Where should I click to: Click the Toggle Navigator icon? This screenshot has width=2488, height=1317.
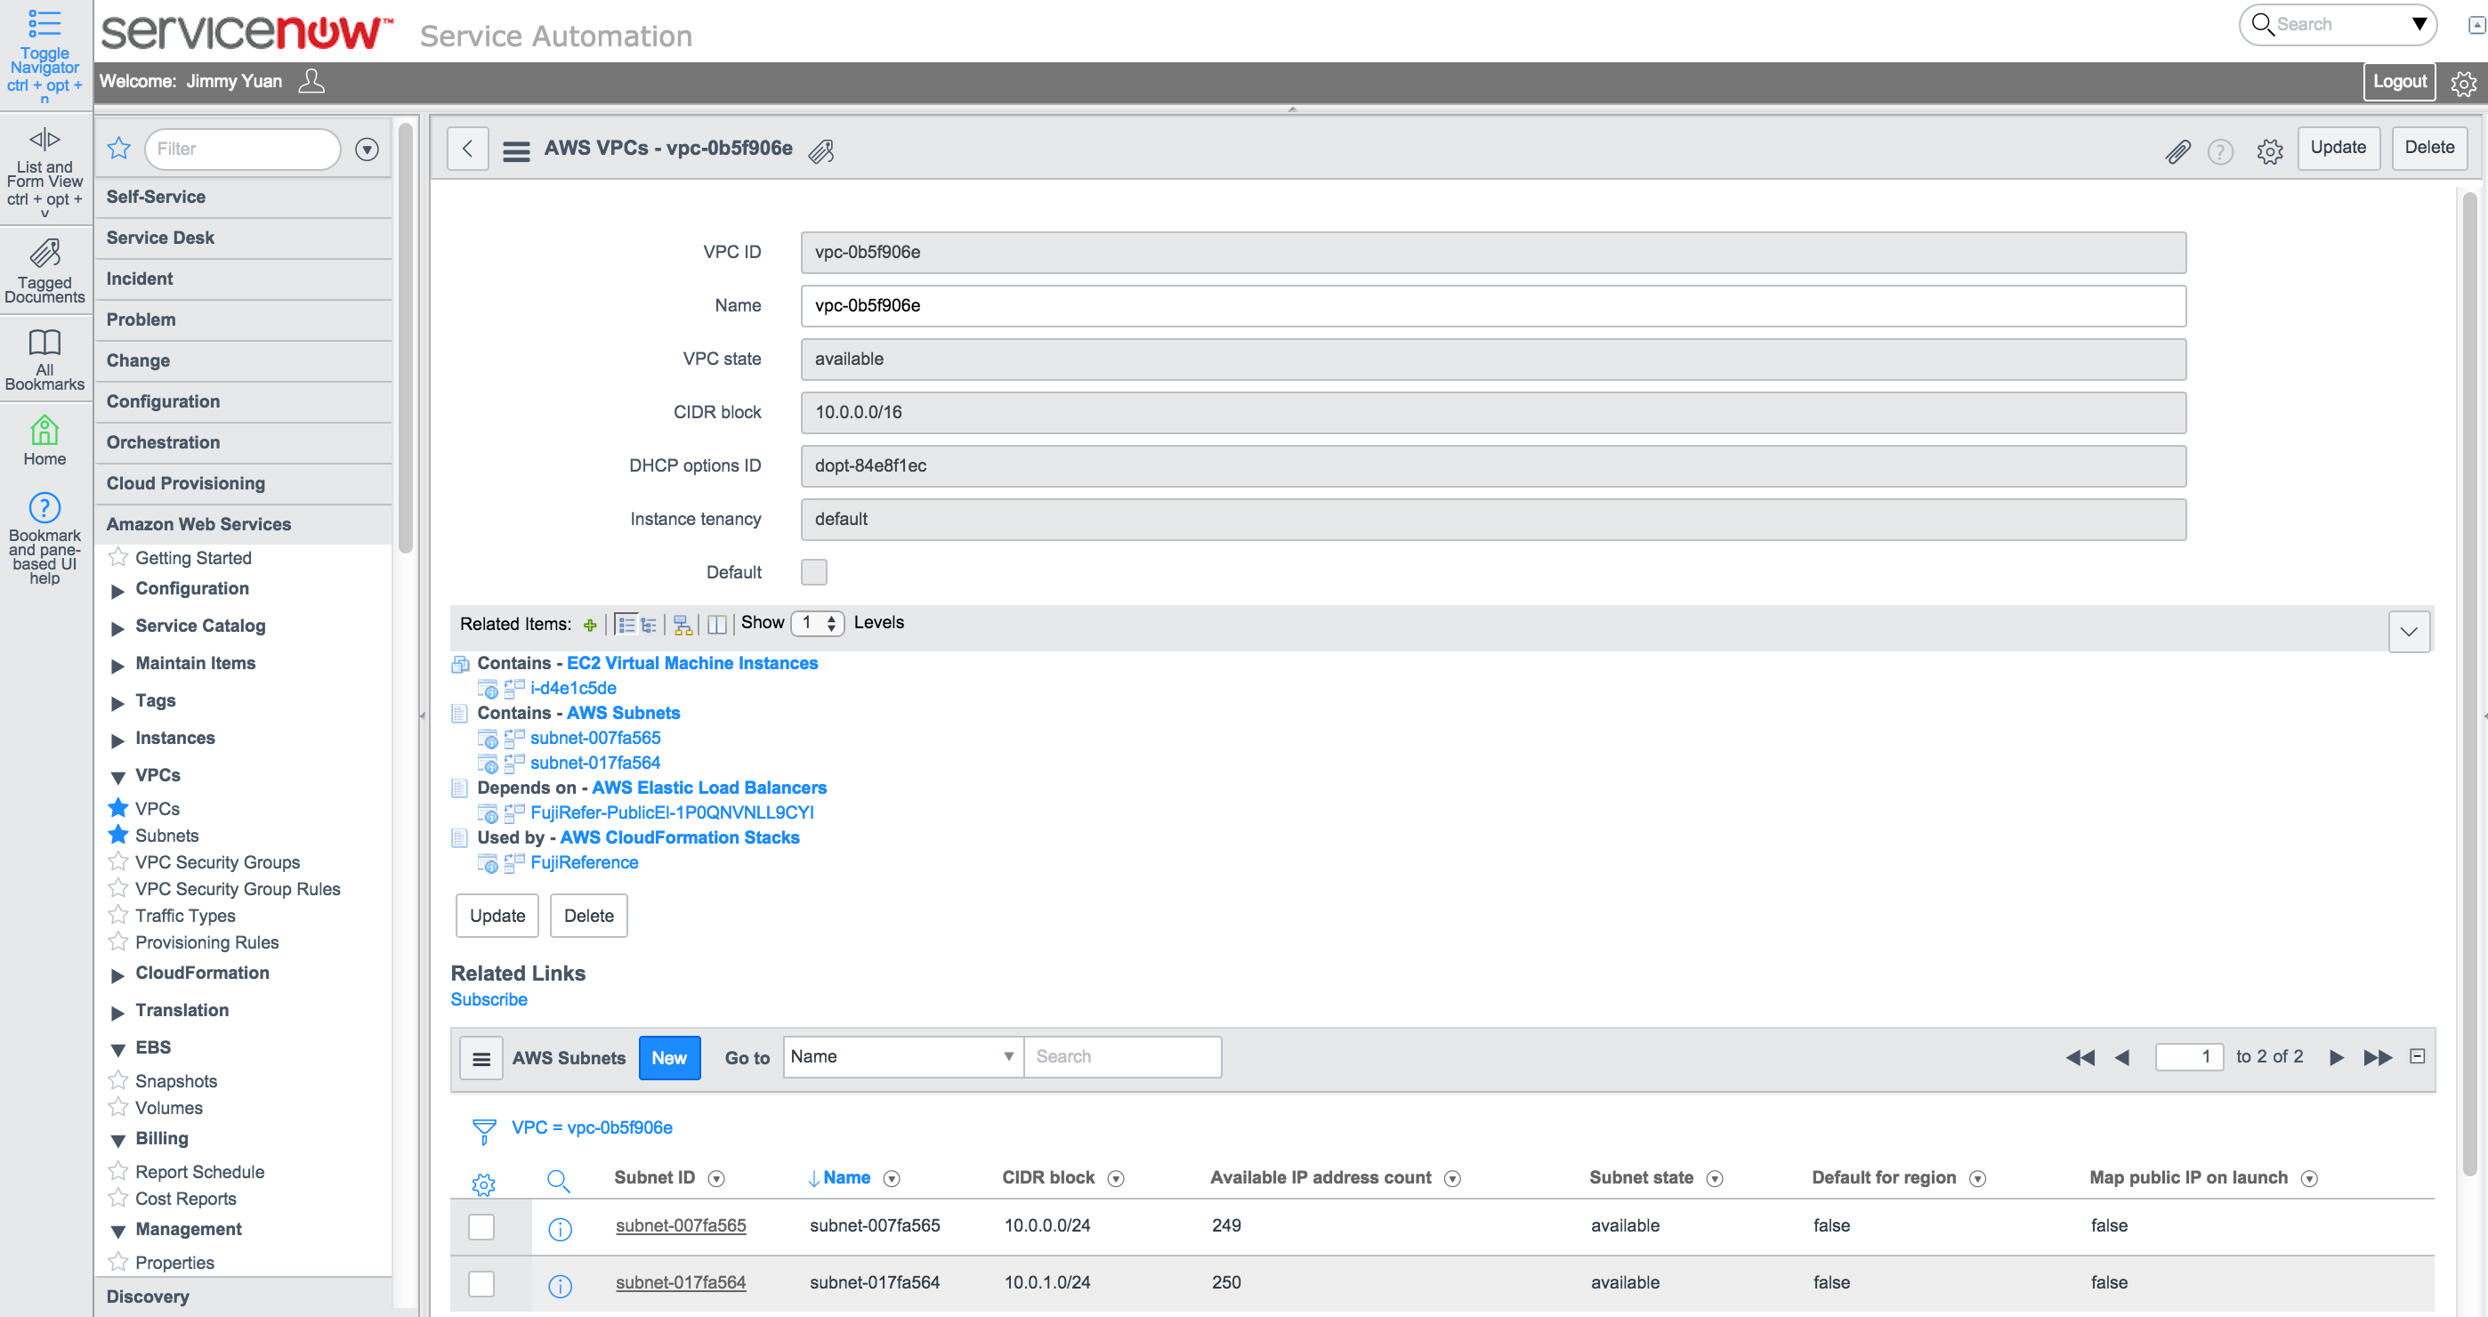click(x=44, y=22)
